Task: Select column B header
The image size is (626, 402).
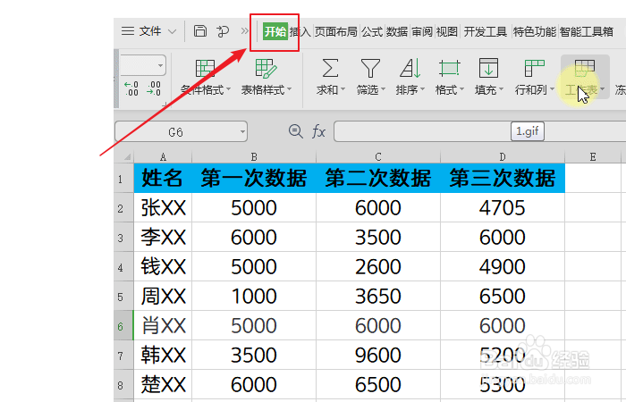Action: [254, 157]
